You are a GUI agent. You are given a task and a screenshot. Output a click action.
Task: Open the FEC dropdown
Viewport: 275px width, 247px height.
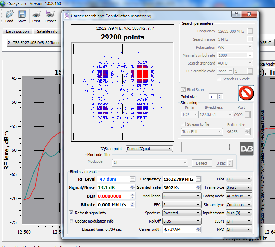click(x=181, y=205)
